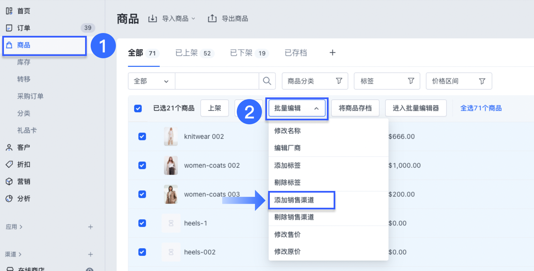Open 分类 in the sidebar
The height and width of the screenshot is (271, 534).
click(x=24, y=113)
